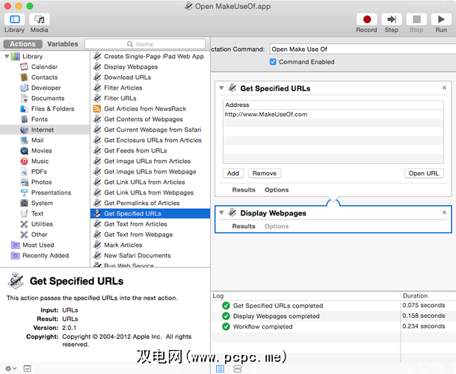The width and height of the screenshot is (456, 374).
Task: Select the Music category icon
Action: [24, 162]
